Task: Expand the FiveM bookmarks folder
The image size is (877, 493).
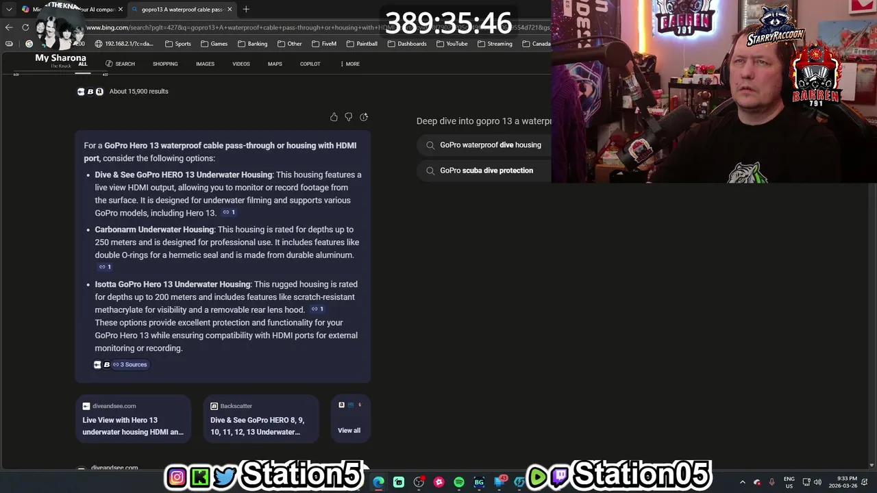Action: 324,44
